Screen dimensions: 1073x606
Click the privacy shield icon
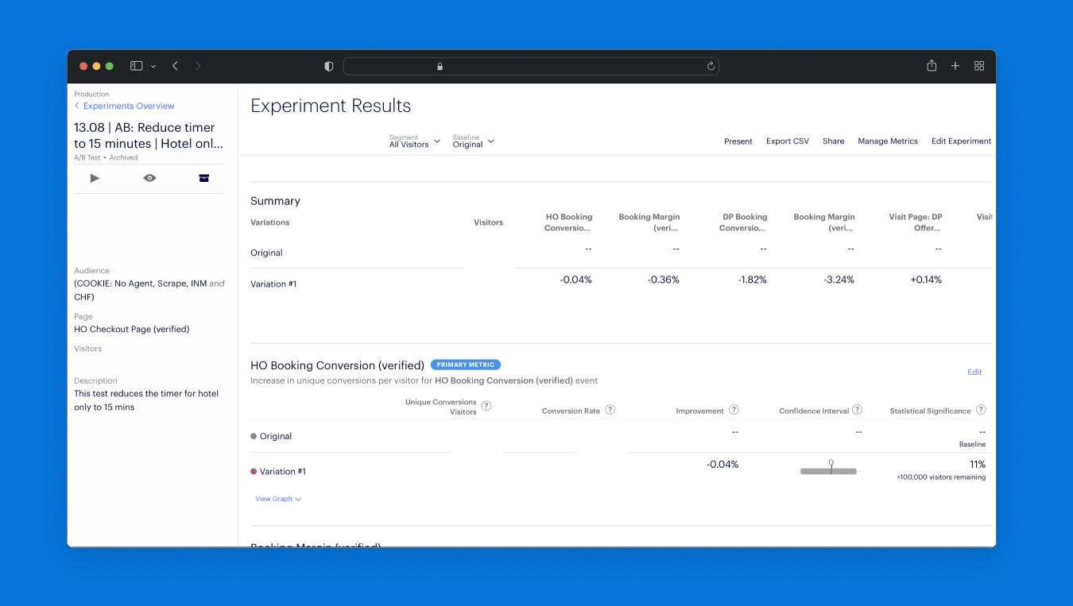point(329,67)
